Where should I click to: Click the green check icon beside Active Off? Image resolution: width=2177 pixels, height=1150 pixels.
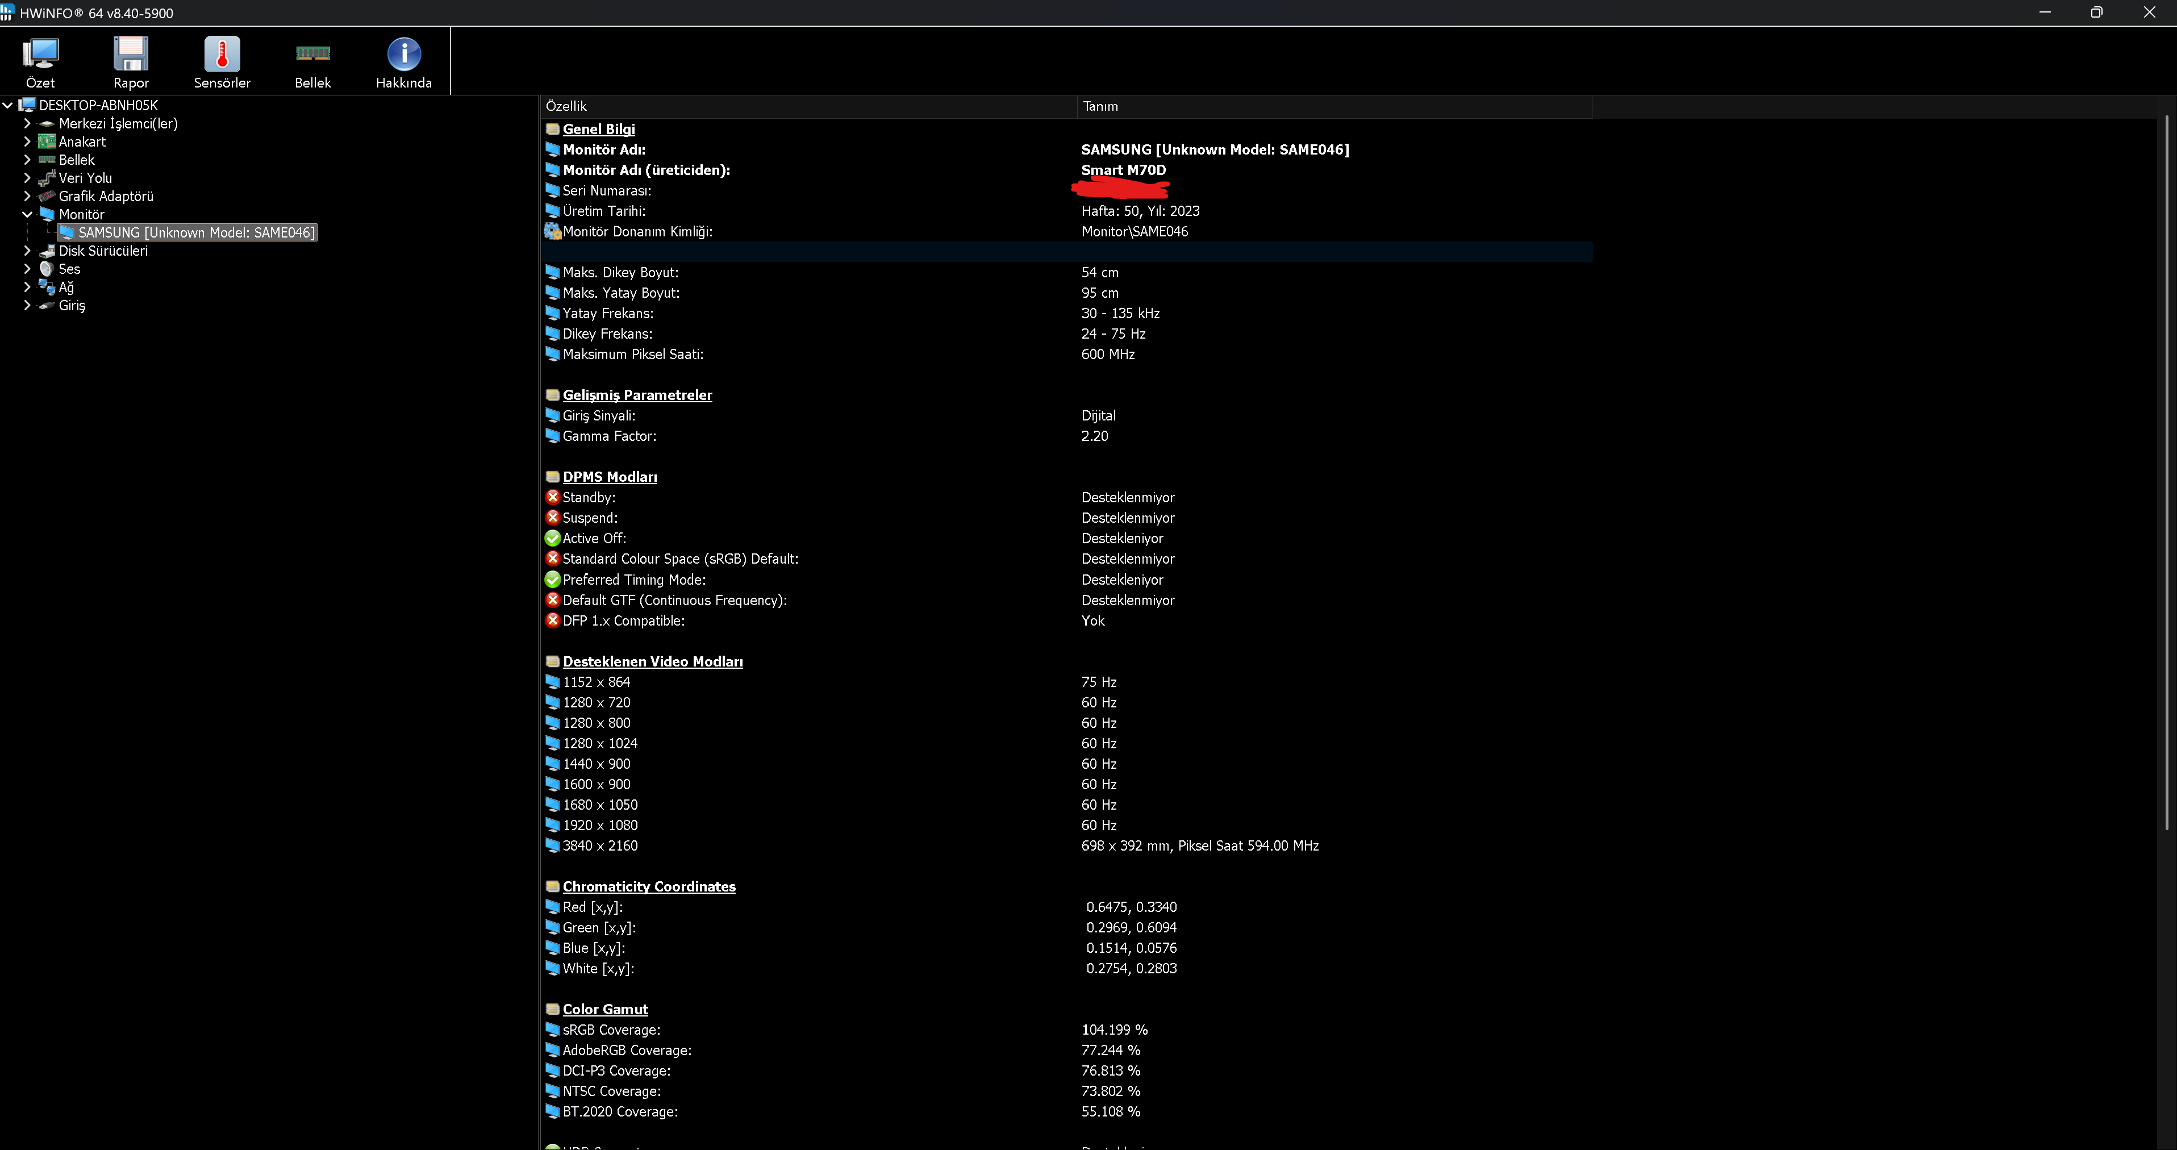[x=553, y=538]
